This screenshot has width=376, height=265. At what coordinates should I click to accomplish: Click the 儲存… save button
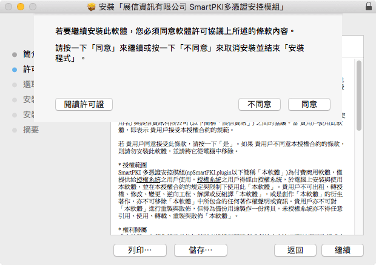pyautogui.click(x=201, y=250)
